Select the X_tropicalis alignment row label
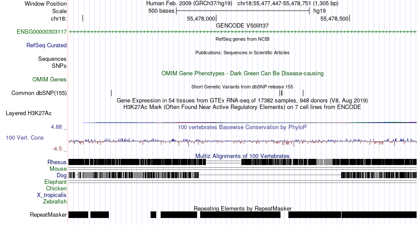The image size is (417, 225). (52, 195)
